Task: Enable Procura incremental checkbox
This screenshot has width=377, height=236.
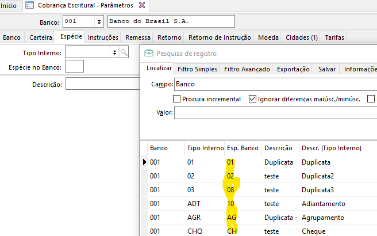Action: point(177,99)
